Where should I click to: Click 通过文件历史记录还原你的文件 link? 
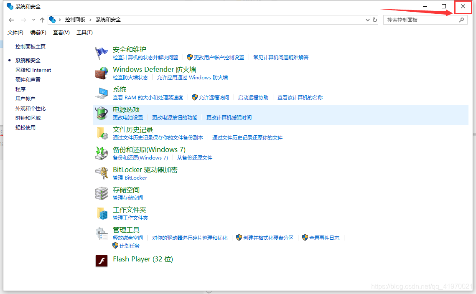247,138
